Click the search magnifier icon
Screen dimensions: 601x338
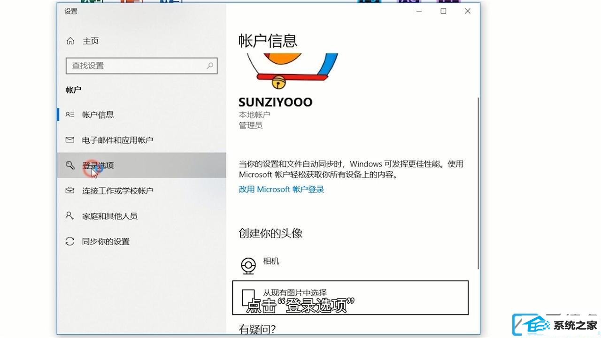210,66
